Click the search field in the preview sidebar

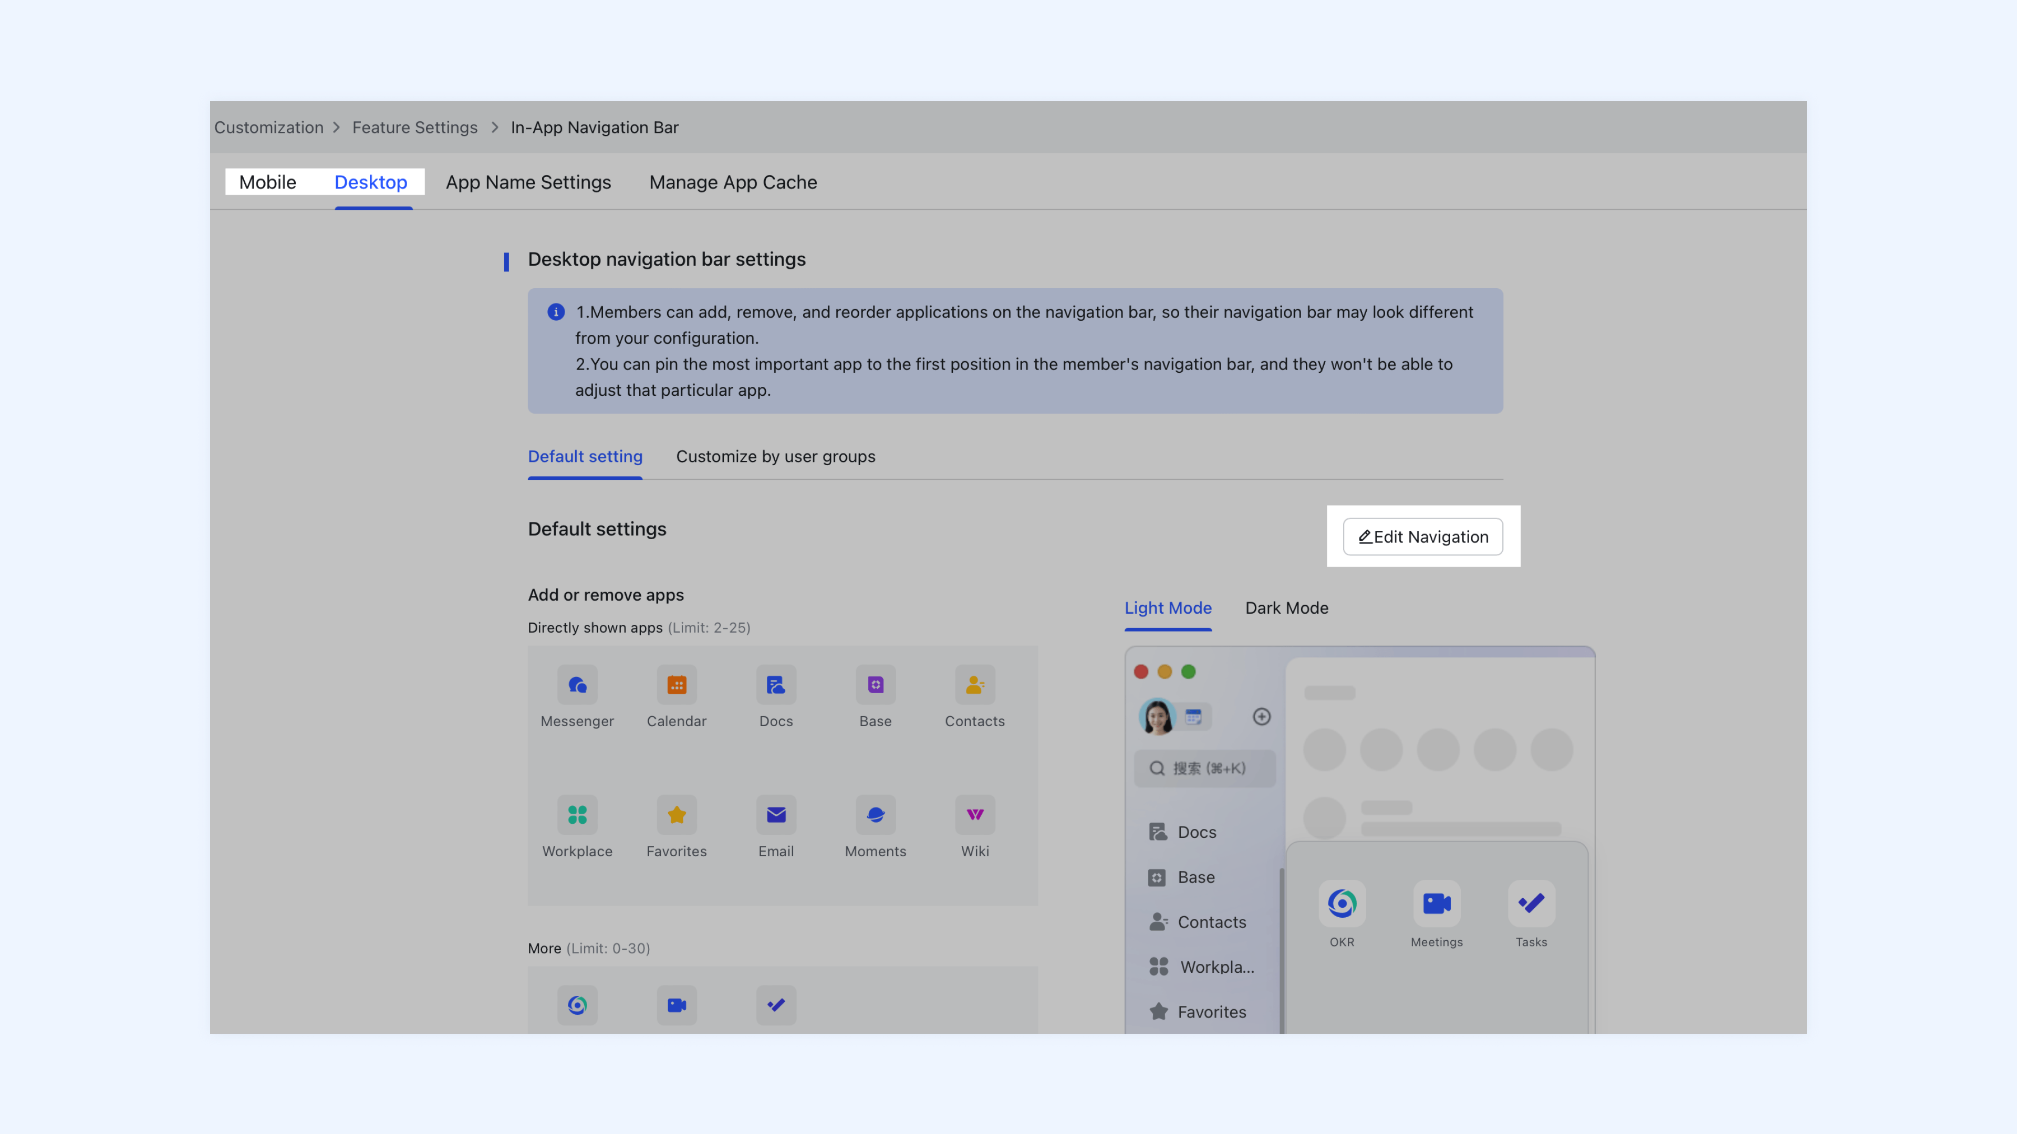1204,768
